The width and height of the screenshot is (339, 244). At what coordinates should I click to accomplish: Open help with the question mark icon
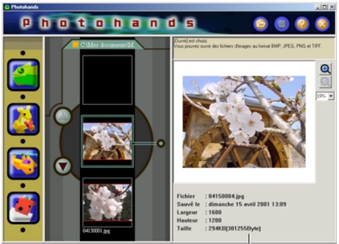pos(302,24)
